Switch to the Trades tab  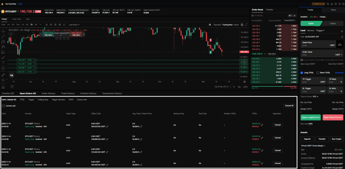pos(269,10)
